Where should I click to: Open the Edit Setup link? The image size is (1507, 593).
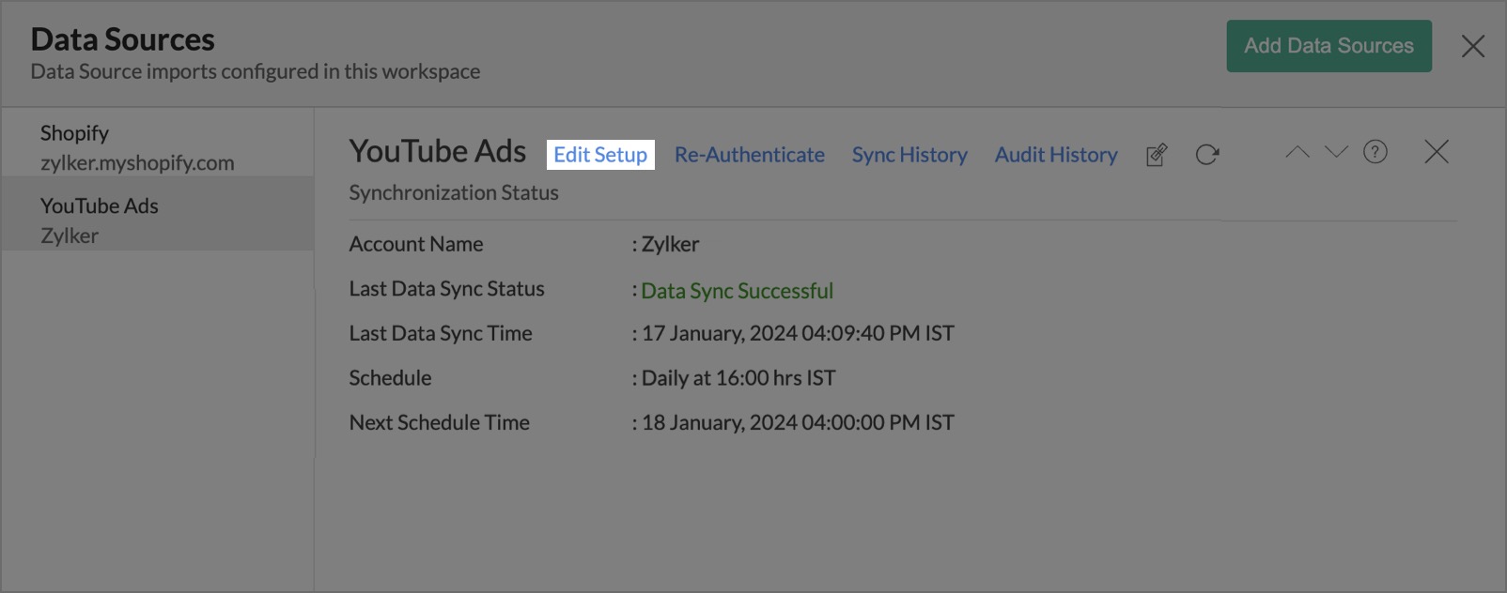(x=600, y=155)
